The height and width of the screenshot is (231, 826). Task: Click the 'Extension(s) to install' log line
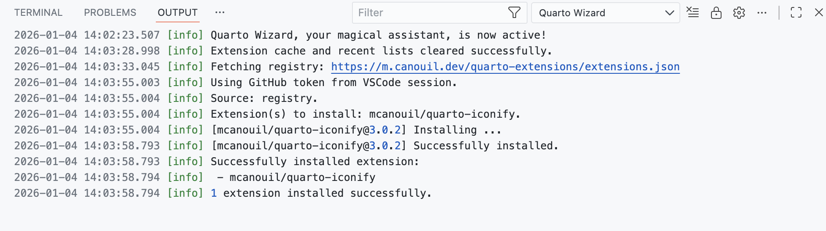(x=365, y=114)
